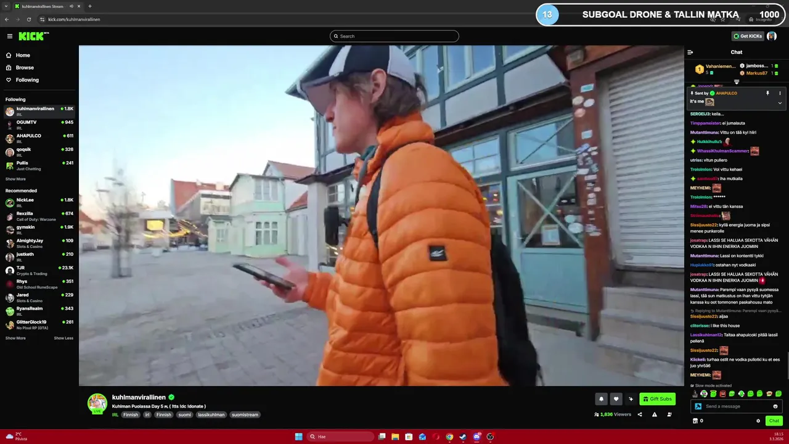Open channel shop points icon
Screen dimensions: 789x444
pyautogui.click(x=695, y=421)
